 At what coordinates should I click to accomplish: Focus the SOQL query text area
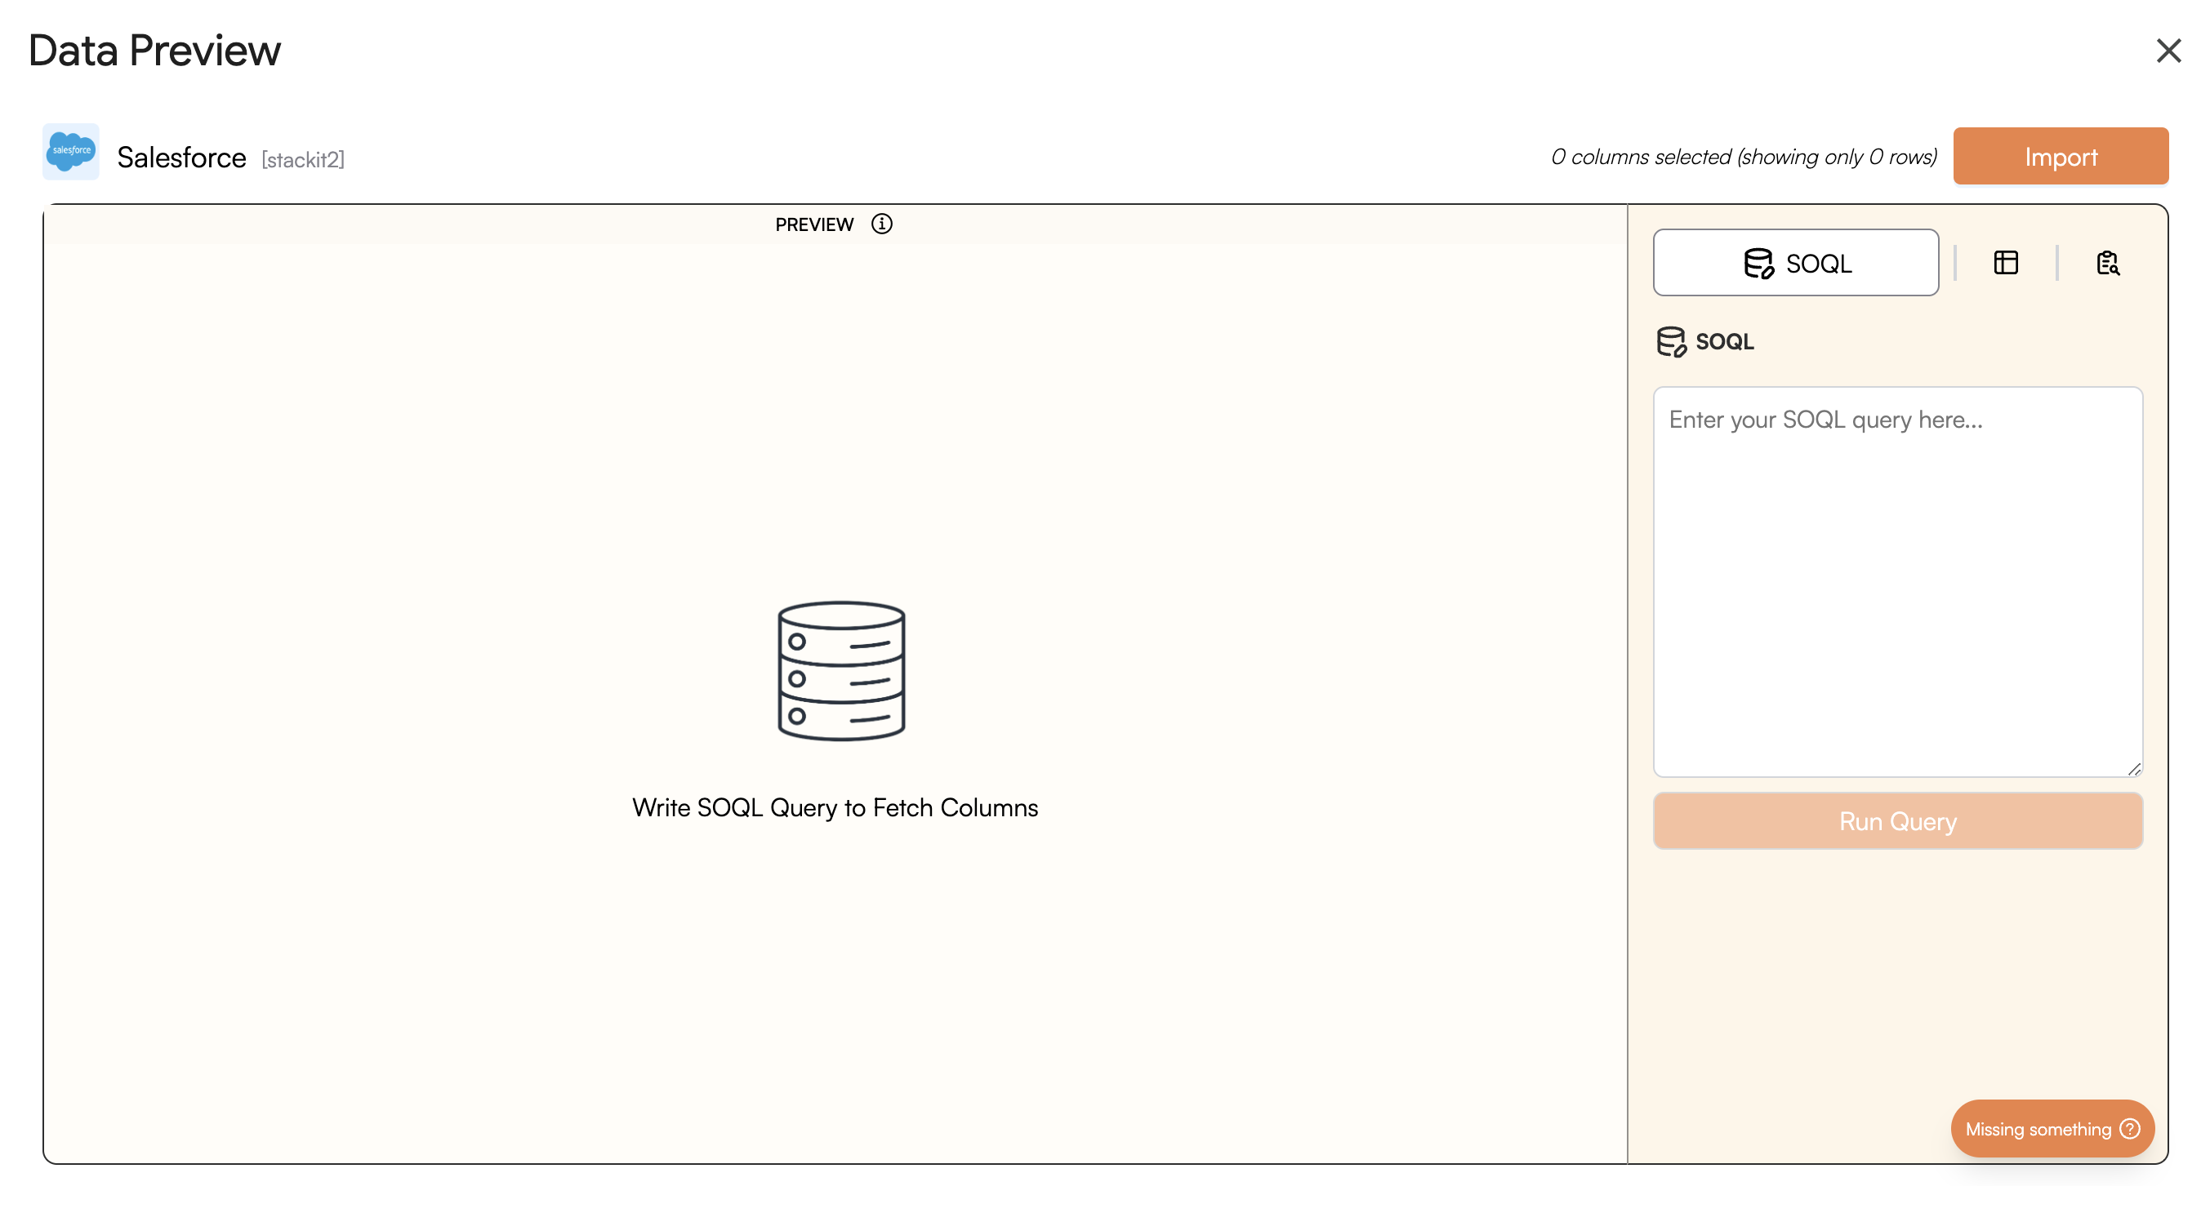pos(1897,581)
